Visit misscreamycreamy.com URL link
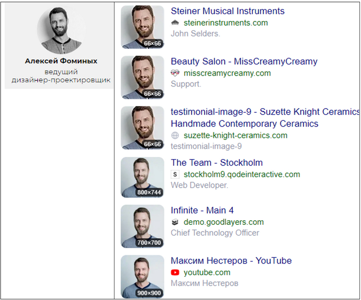361x300 pixels. coord(227,73)
